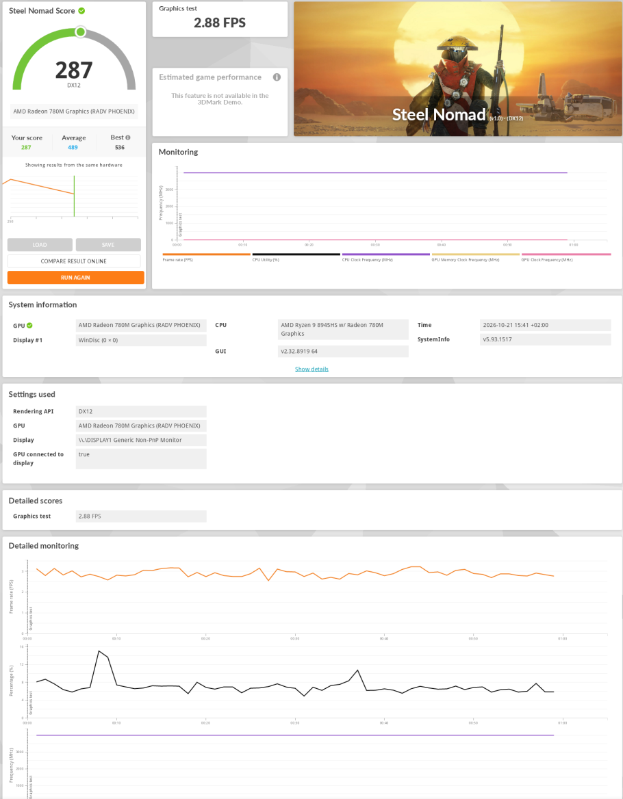The width and height of the screenshot is (623, 799).
Task: Click the GPU connected to display value true
Action: click(x=141, y=458)
